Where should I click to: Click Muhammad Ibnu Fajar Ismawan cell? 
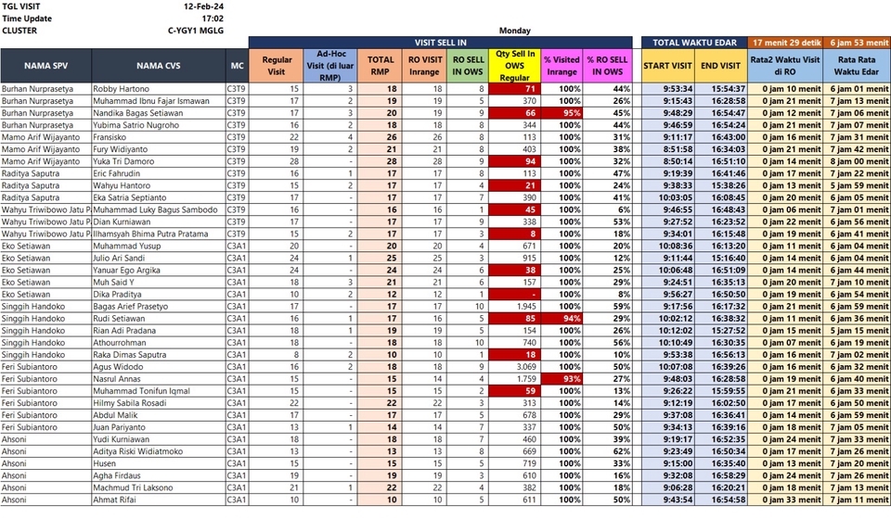pos(159,101)
